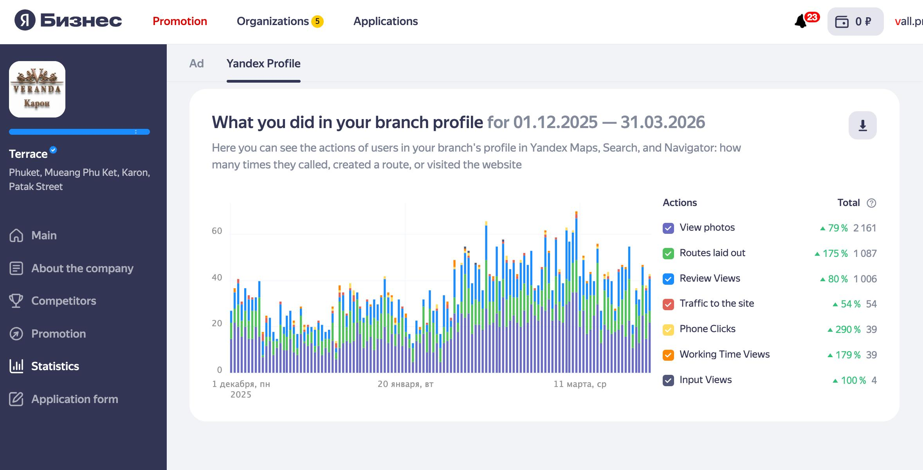The width and height of the screenshot is (923, 470).
Task: Click the Competitors trophy icon
Action: tap(16, 301)
